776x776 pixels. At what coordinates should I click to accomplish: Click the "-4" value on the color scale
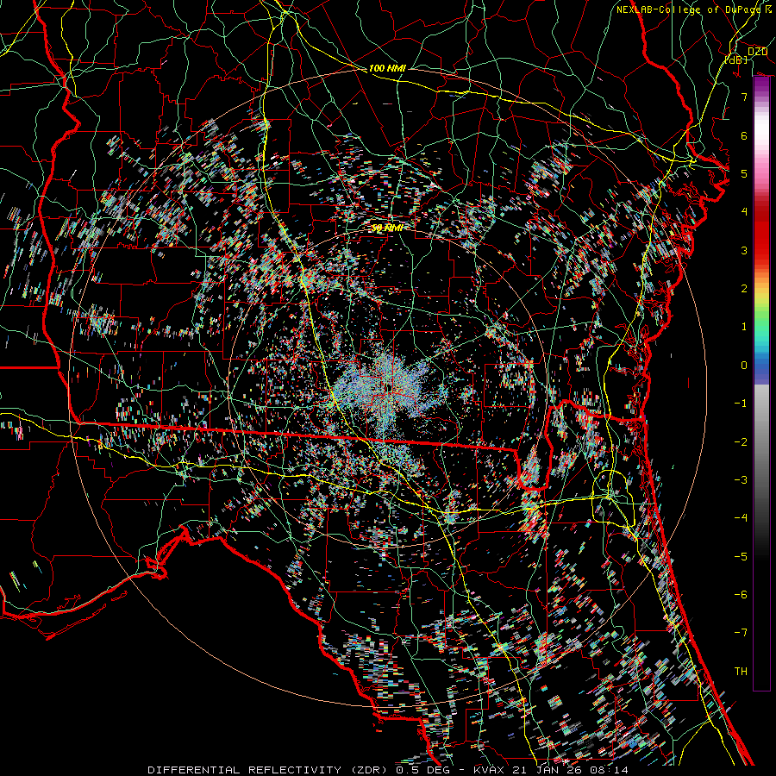click(x=741, y=517)
